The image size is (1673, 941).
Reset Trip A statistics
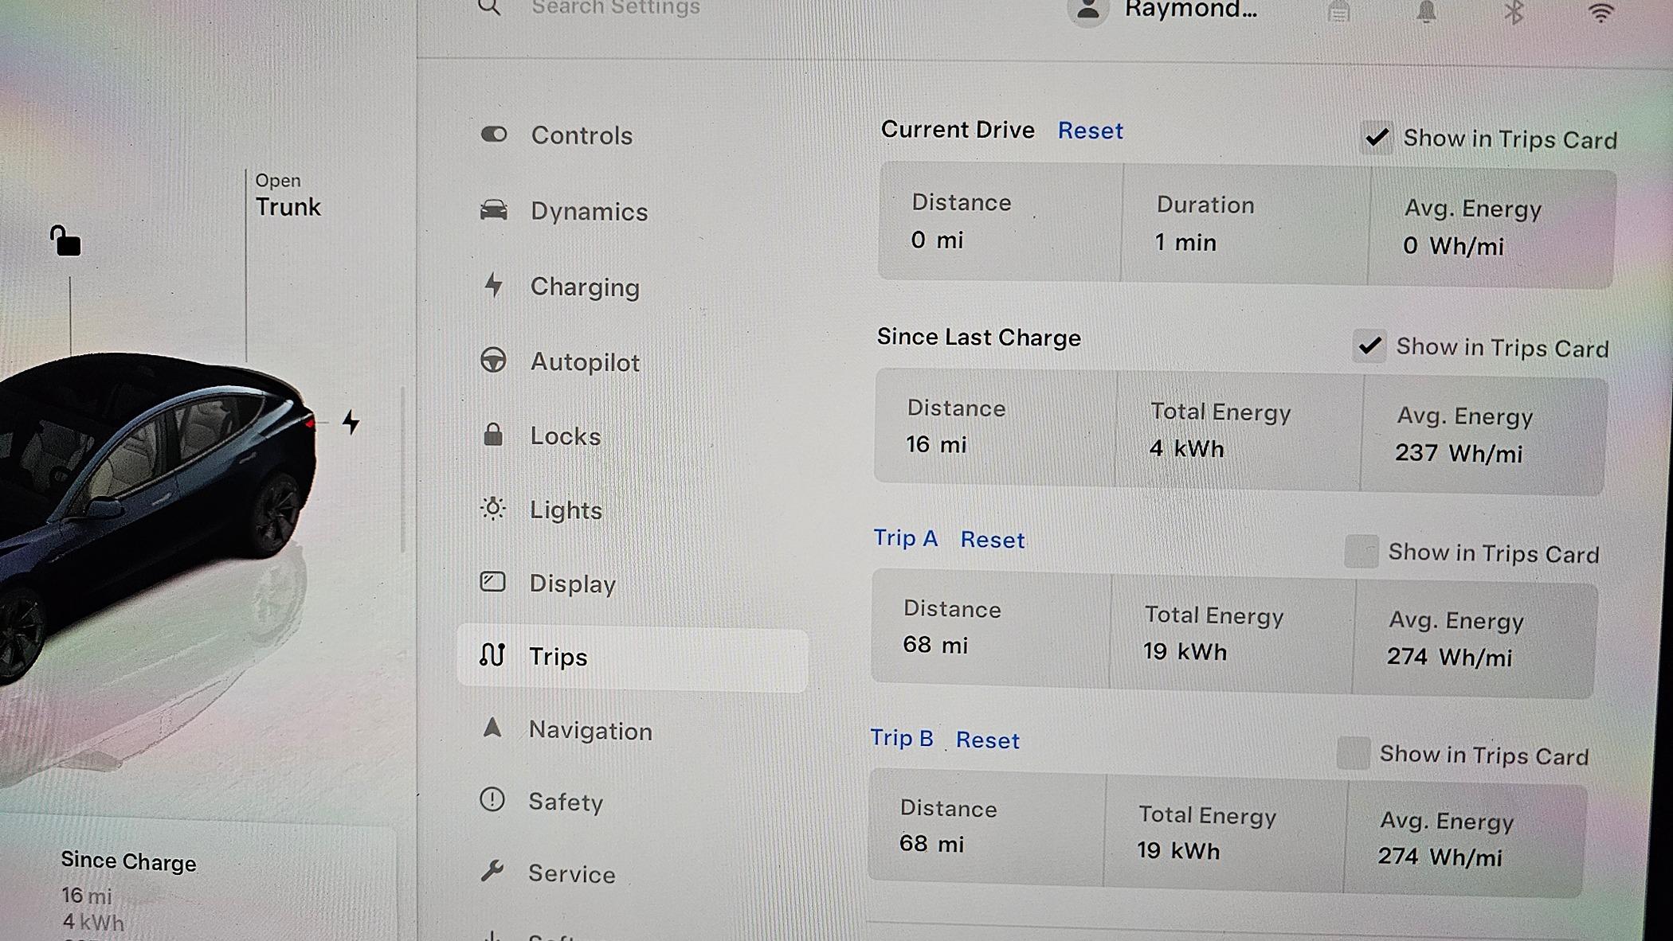(x=992, y=540)
